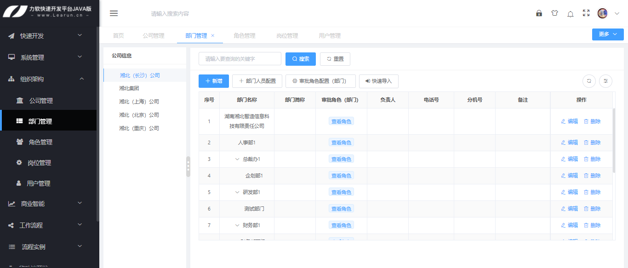
Task: Click the 商业智能 sidebar icon
Action: [x=12, y=203]
